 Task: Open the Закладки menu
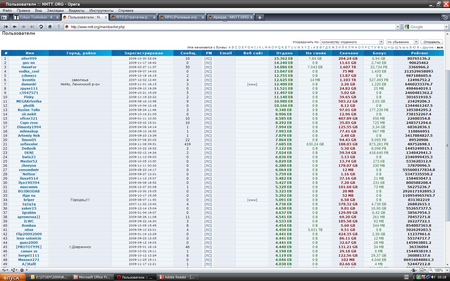click(x=55, y=10)
